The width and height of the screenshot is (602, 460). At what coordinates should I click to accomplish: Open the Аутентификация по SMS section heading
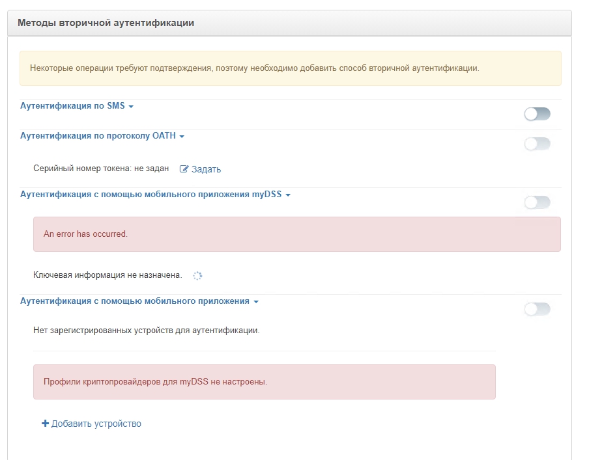pyautogui.click(x=72, y=106)
